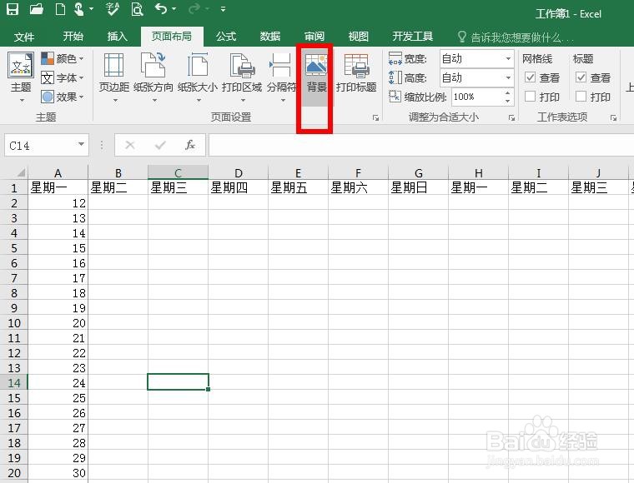Image resolution: width=634 pixels, height=483 pixels.
Task: Click the Open folder icon
Action: [x=37, y=8]
